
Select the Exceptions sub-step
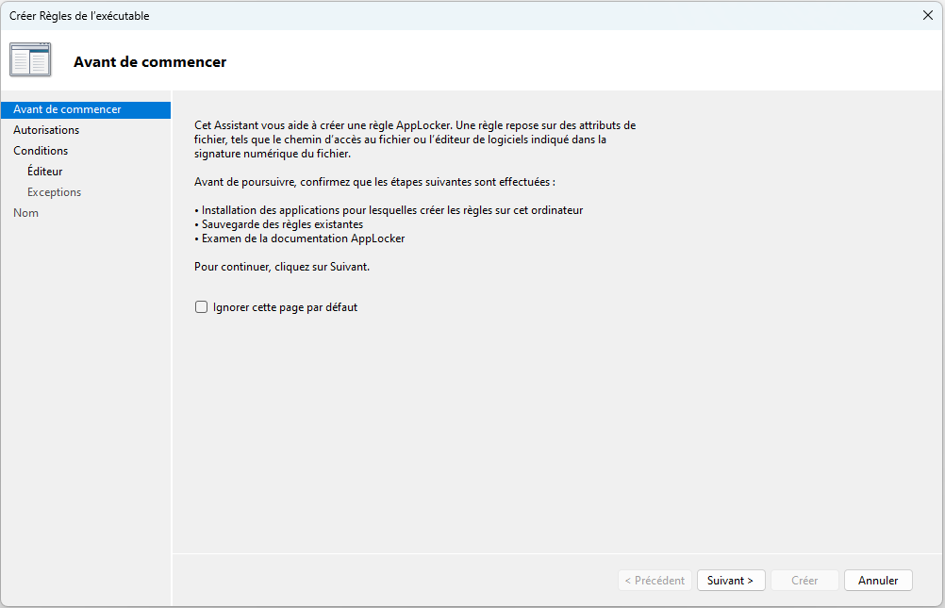[54, 192]
